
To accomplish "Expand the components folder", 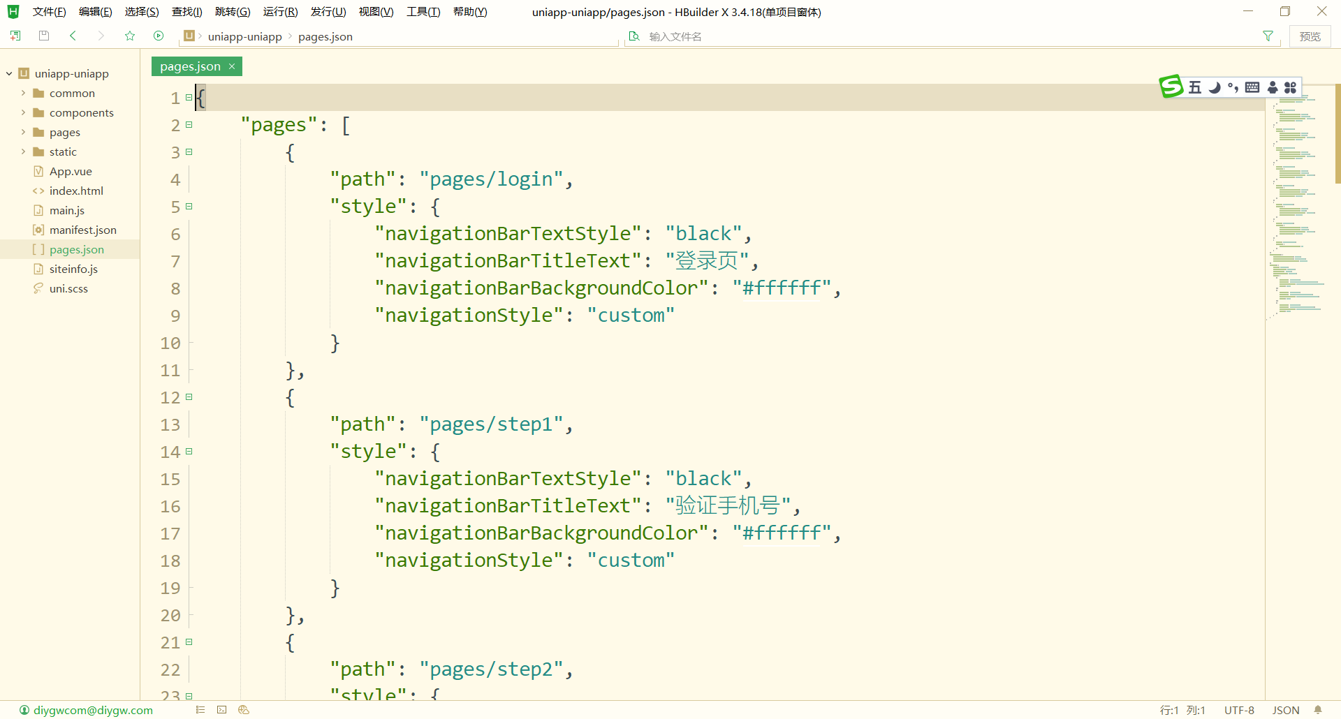I will [x=23, y=112].
